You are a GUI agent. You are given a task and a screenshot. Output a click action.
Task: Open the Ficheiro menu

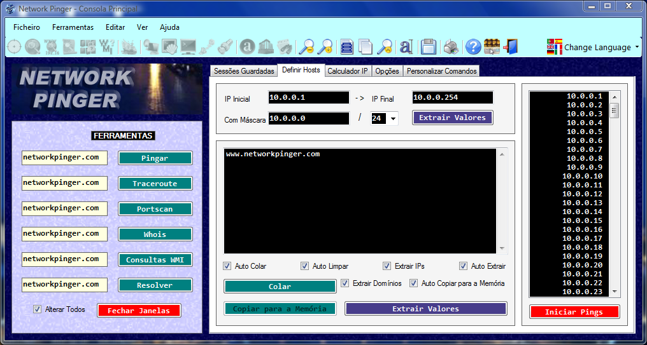(x=26, y=27)
